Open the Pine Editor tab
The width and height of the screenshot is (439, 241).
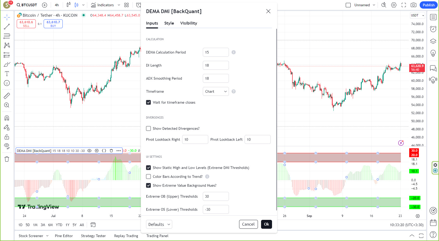tap(64, 236)
